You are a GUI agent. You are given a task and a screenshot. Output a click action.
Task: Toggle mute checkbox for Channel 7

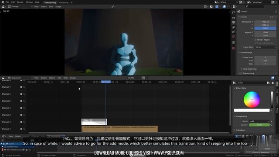(21, 87)
